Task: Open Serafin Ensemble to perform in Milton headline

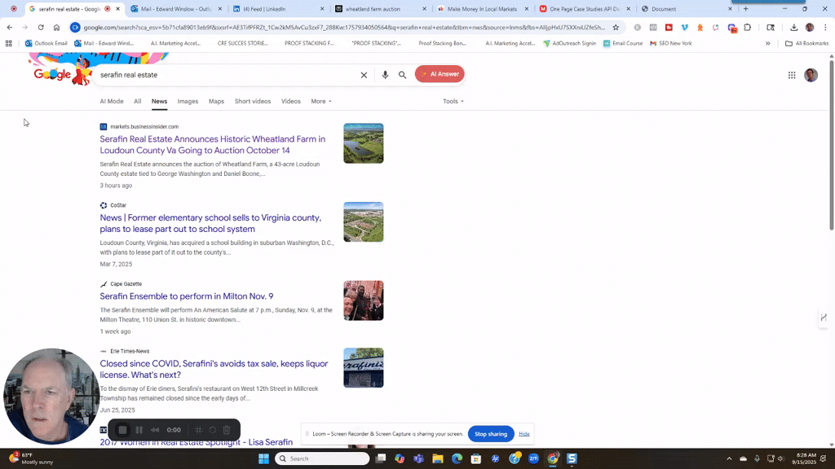Action: point(187,296)
